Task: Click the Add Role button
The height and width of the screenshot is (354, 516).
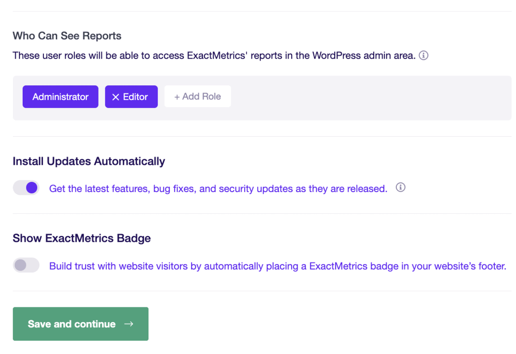Action: click(x=198, y=96)
